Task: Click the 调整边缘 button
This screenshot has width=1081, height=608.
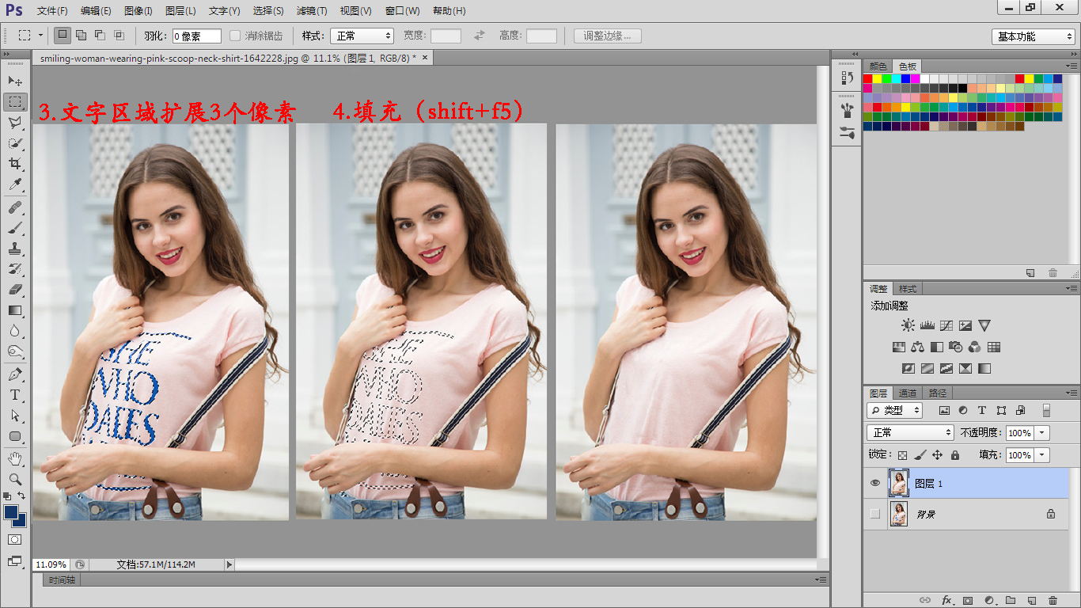Action: [608, 36]
